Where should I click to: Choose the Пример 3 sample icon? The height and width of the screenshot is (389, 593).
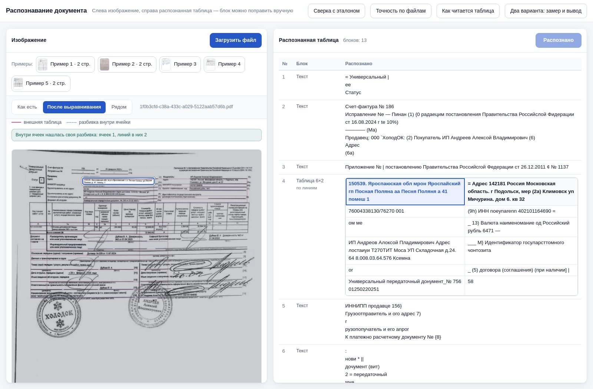point(166,64)
